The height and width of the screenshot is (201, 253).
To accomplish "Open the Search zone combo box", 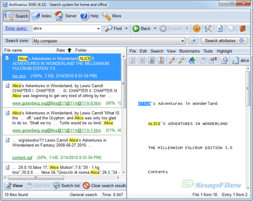I will (x=109, y=41).
